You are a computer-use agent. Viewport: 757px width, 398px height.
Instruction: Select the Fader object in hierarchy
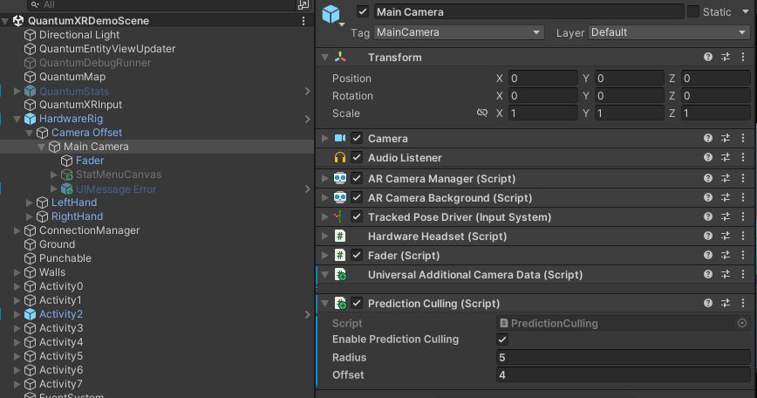(90, 161)
